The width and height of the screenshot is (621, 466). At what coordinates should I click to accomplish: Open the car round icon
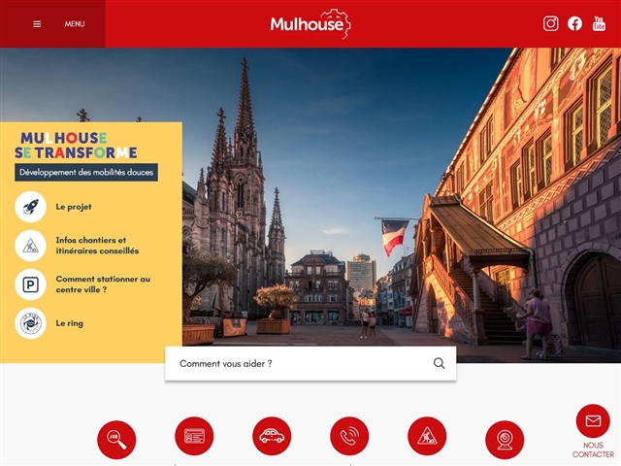coord(272,436)
